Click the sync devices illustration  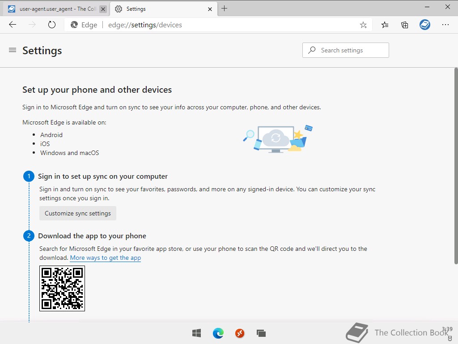tap(277, 139)
